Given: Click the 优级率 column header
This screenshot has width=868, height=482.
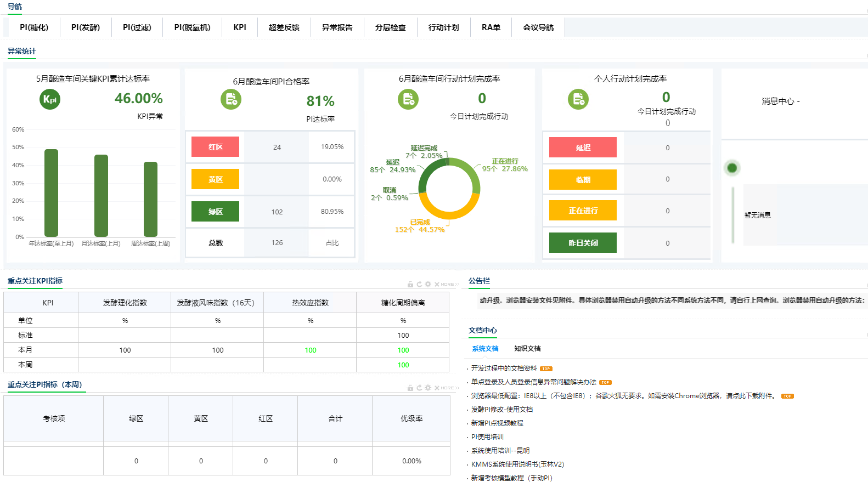Looking at the screenshot, I should [412, 418].
